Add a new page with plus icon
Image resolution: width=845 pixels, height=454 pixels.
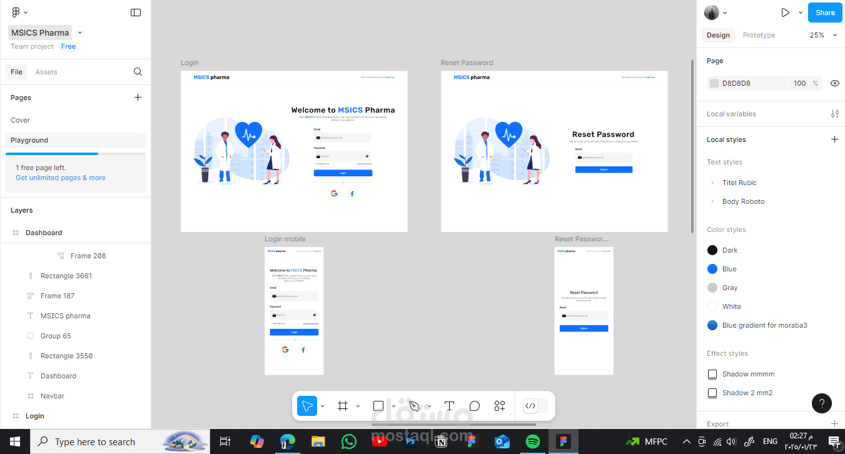coord(138,98)
